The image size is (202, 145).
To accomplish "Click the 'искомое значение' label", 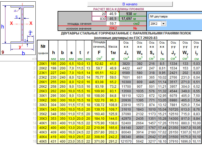I will pyautogui.click(x=79, y=29).
